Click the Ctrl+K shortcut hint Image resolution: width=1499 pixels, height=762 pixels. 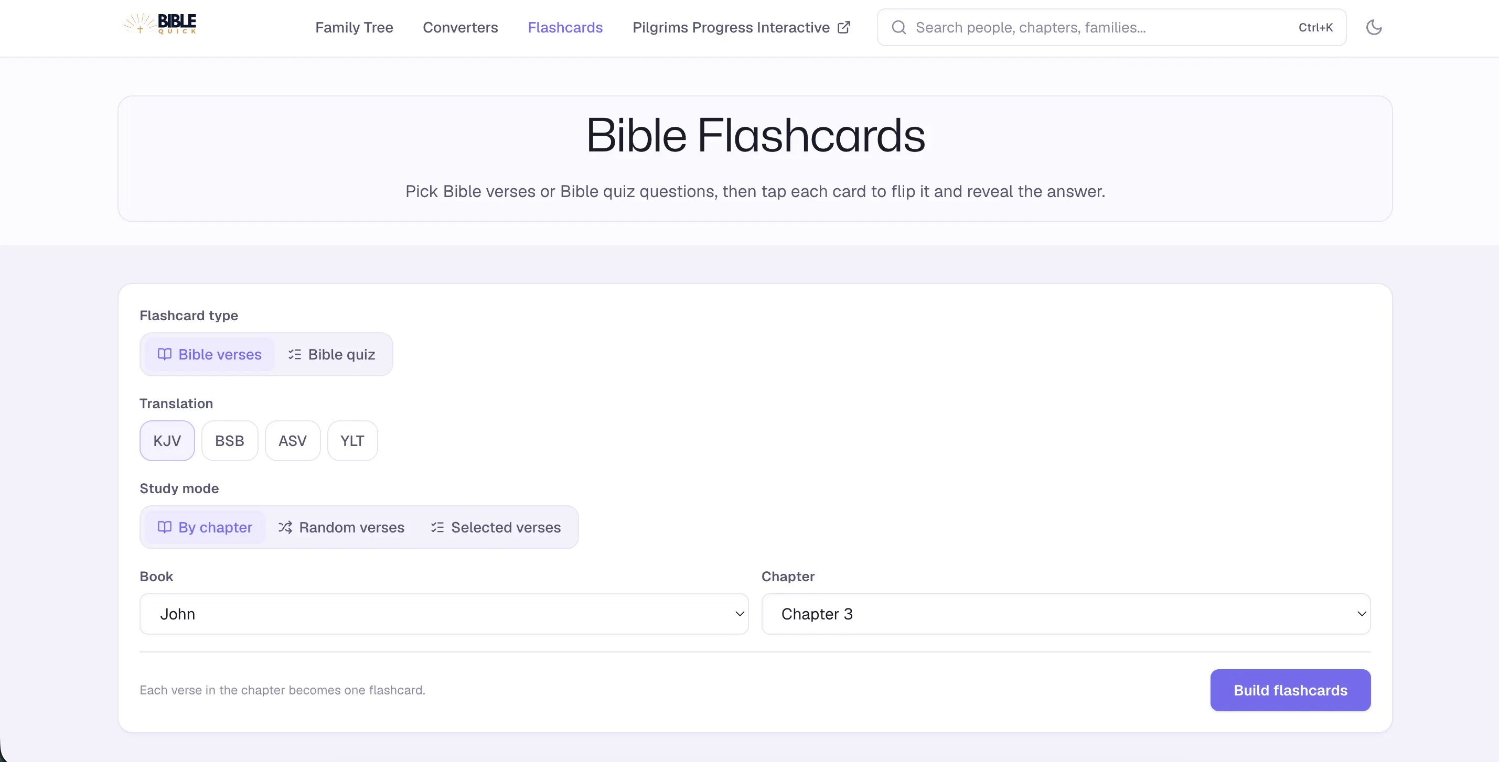coord(1315,27)
